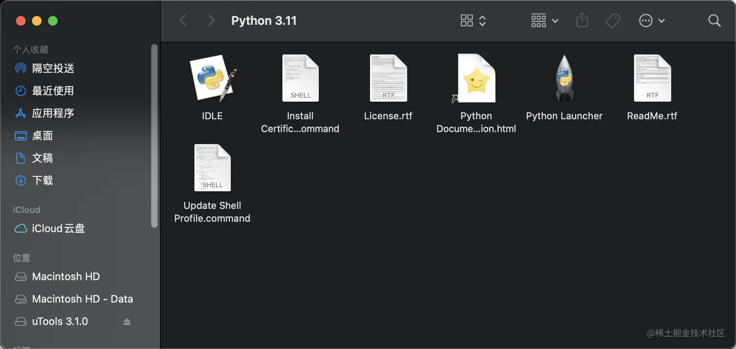Go forward with the right chevron

(211, 20)
